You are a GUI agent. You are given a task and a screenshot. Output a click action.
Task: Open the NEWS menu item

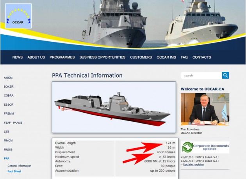point(18,57)
